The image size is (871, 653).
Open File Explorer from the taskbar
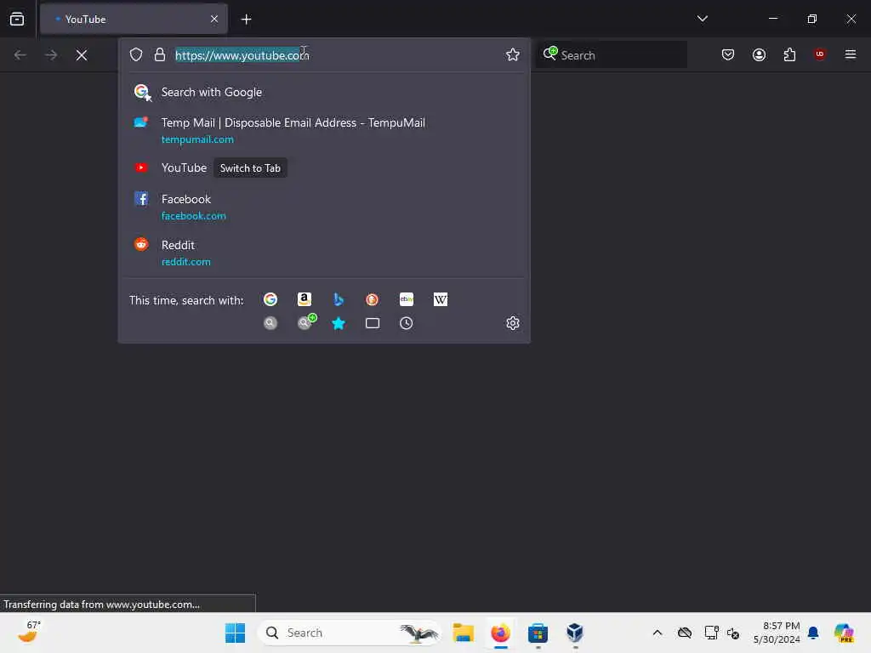[x=464, y=633]
